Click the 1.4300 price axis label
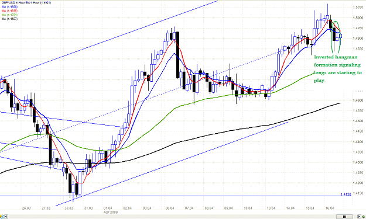This screenshot has width=366, height=219. 358,162
